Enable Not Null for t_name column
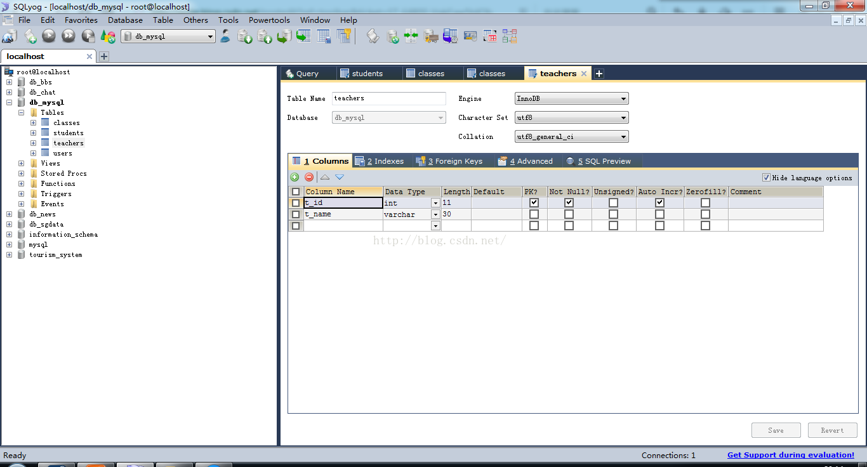Screen dimensions: 867x467 569,214
